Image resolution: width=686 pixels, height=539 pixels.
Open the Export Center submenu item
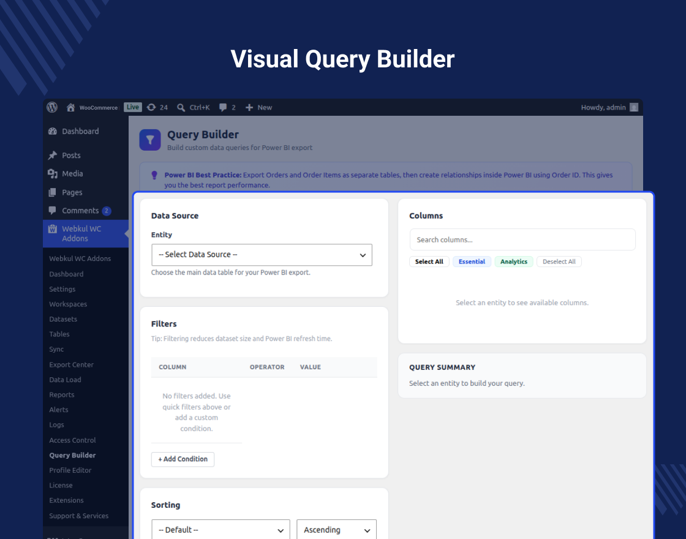(x=71, y=364)
